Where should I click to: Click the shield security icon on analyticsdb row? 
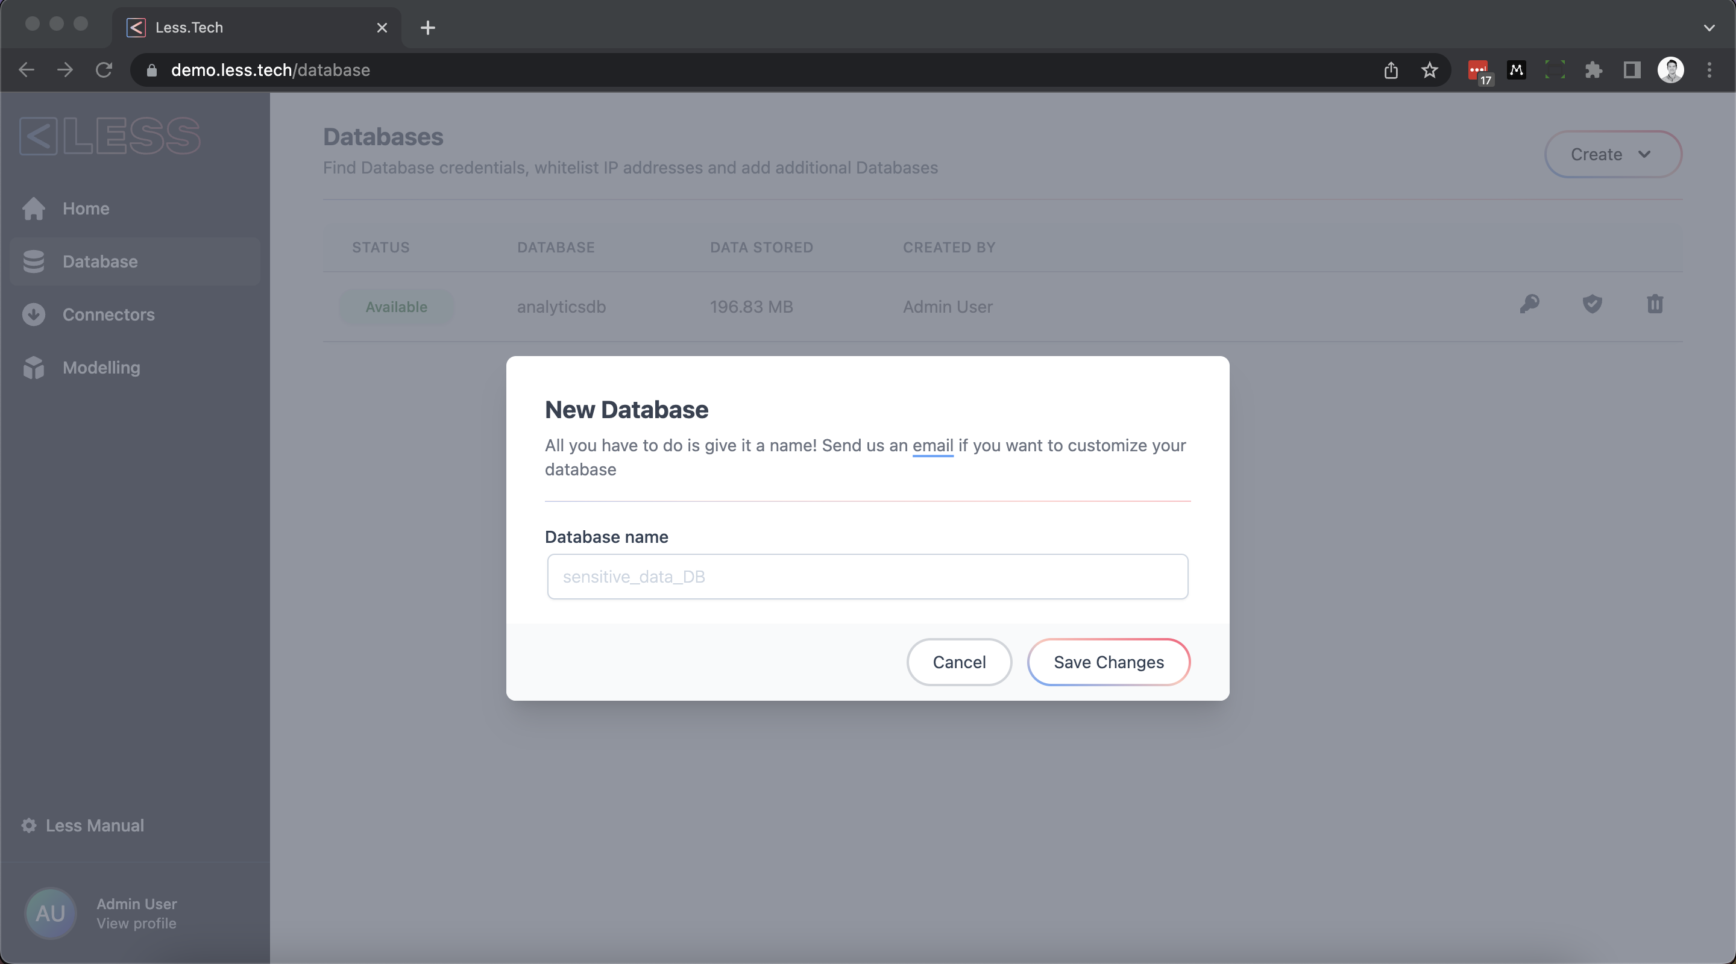1593,305
